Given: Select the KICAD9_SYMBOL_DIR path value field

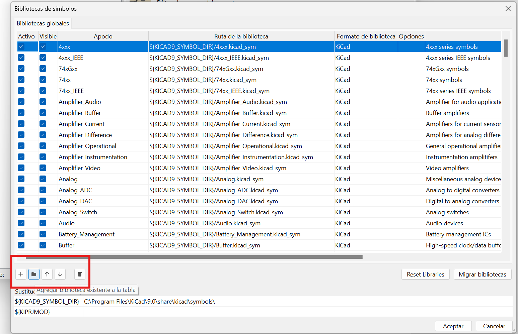Looking at the screenshot, I should click(x=298, y=301).
